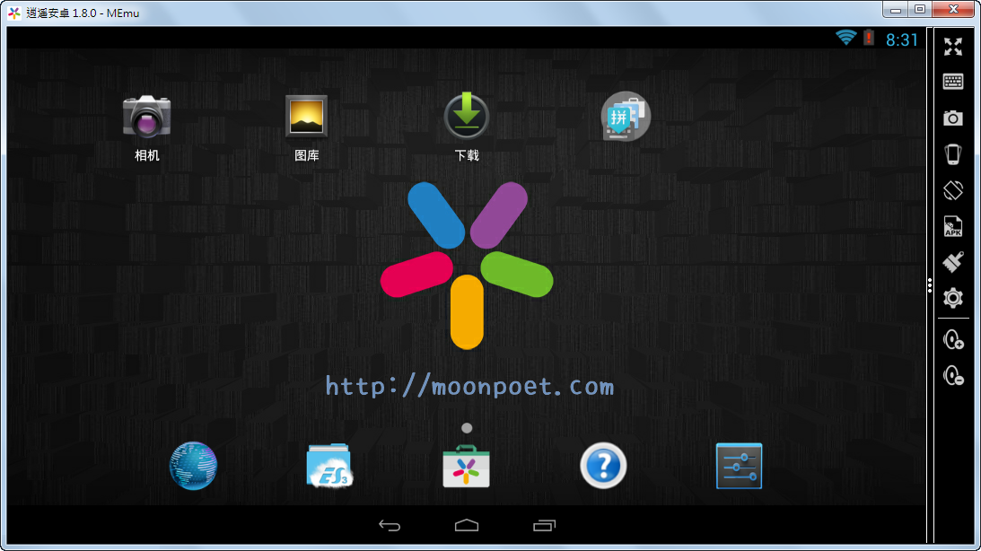The image size is (981, 551).
Task: Open the question mark Help app
Action: point(603,466)
